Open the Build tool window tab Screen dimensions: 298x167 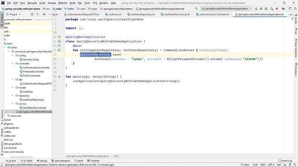coord(79,161)
